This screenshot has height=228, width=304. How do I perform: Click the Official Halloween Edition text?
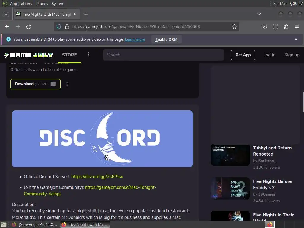44,69
